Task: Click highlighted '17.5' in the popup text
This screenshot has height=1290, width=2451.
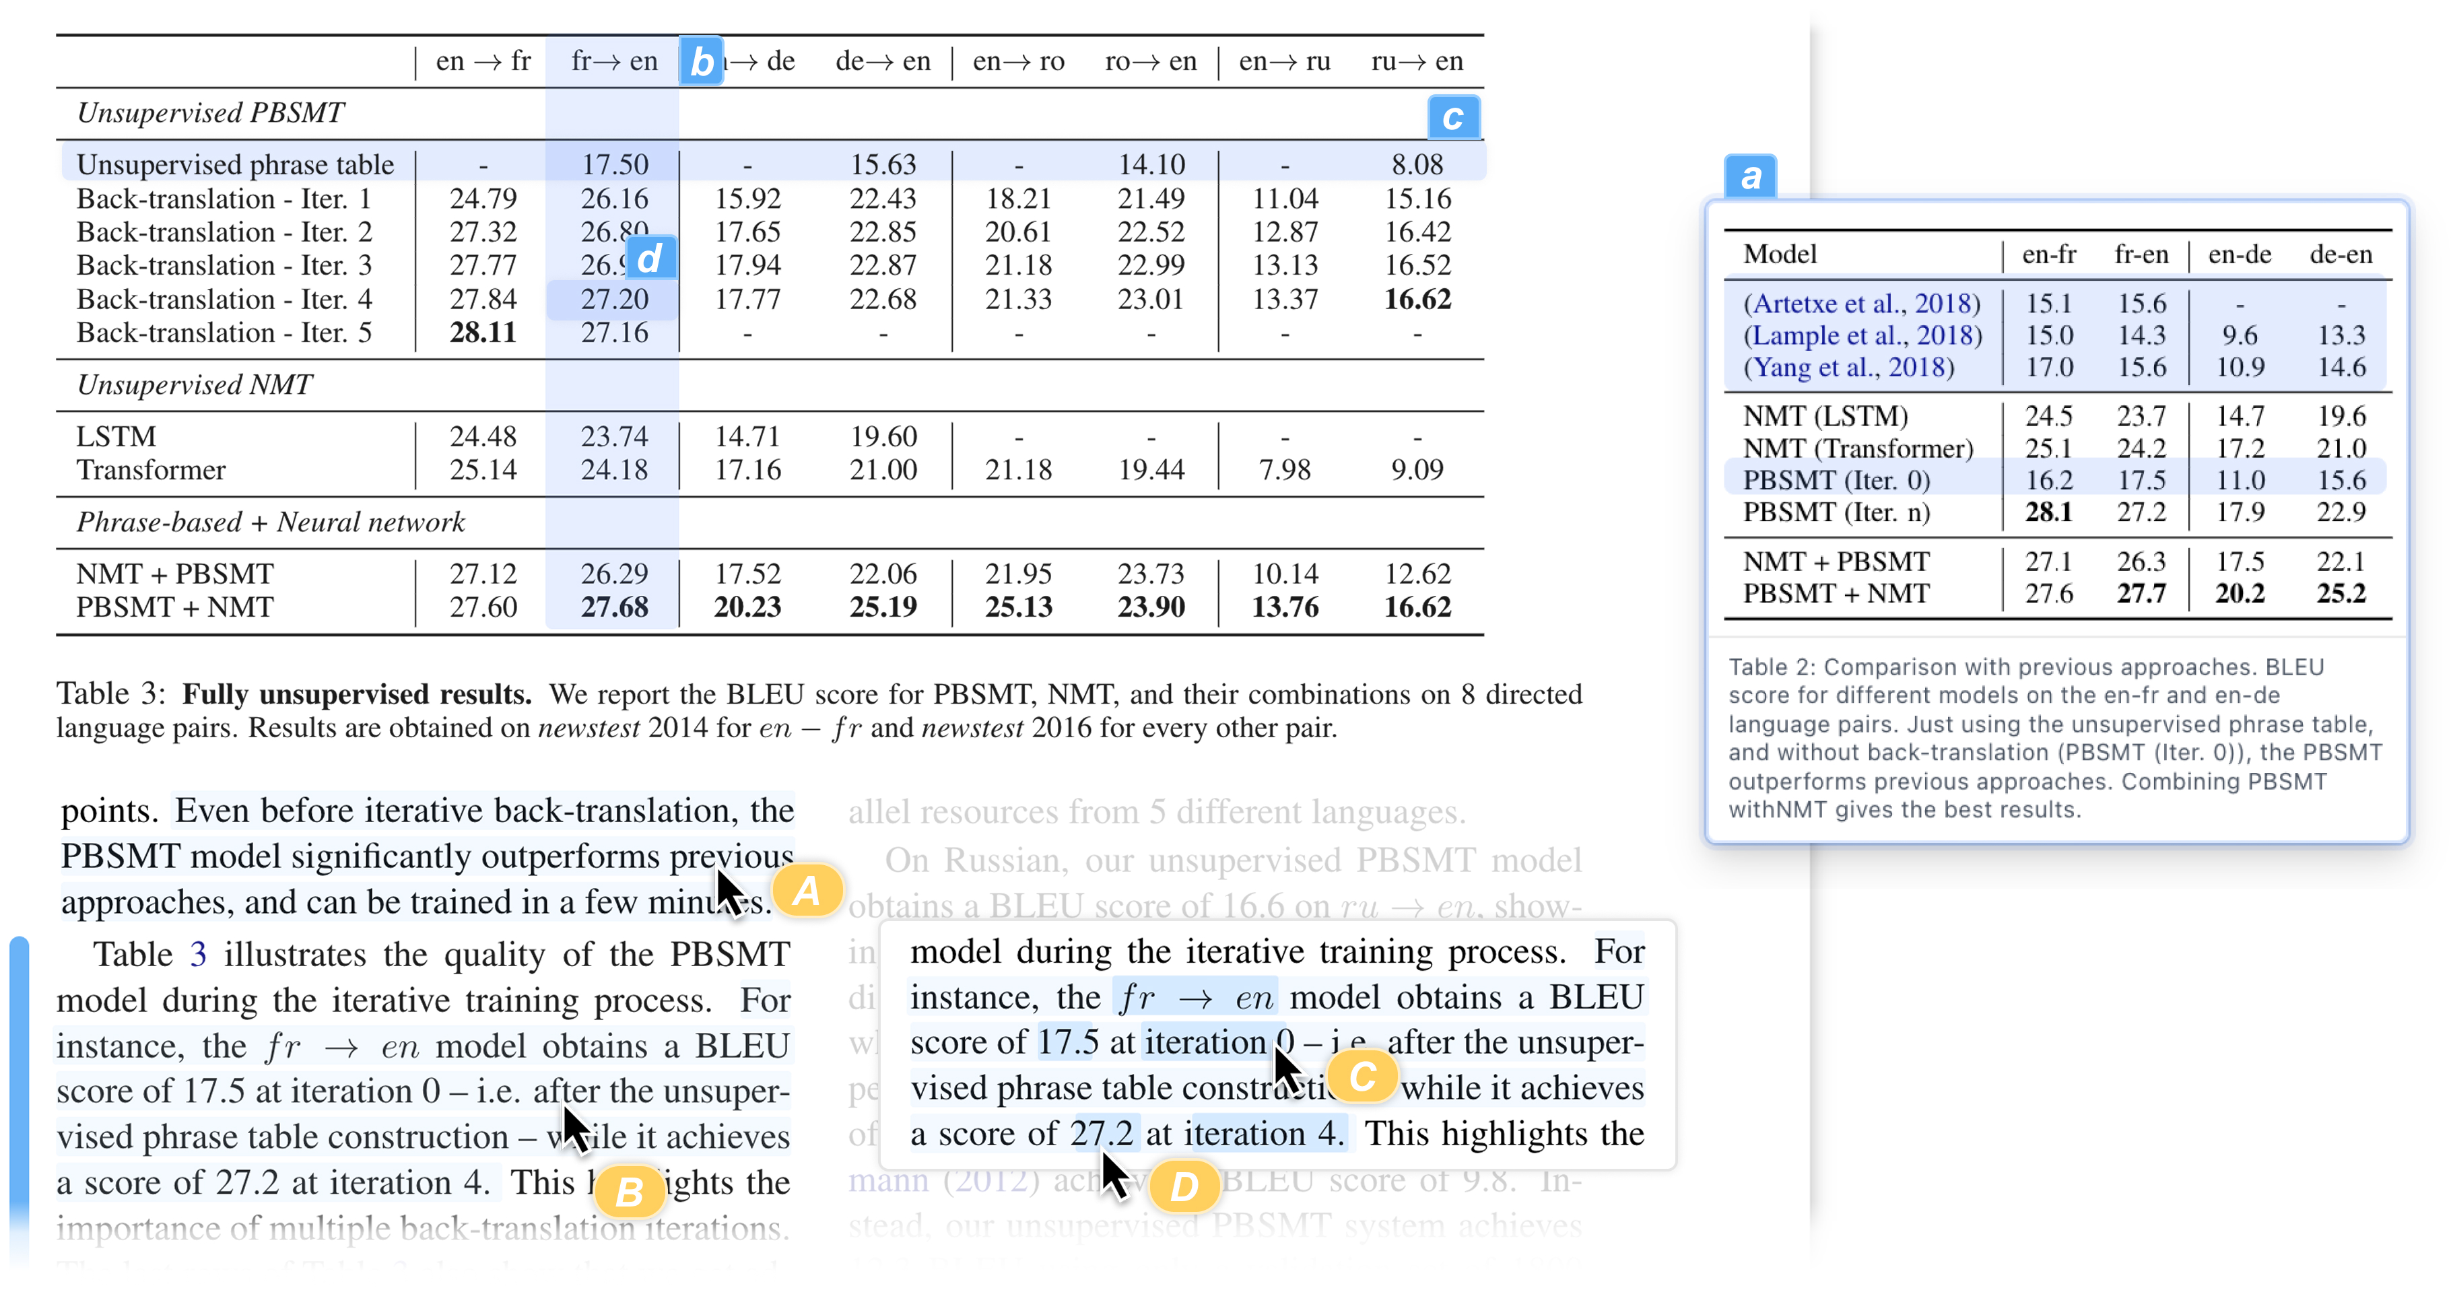Action: (1067, 1043)
